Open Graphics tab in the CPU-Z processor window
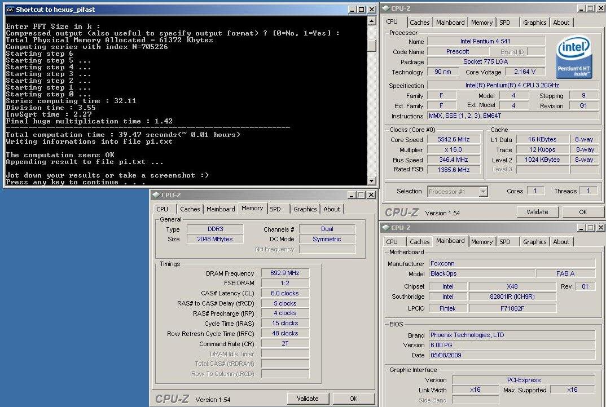Viewport: 606px width, 407px height. 534,23
